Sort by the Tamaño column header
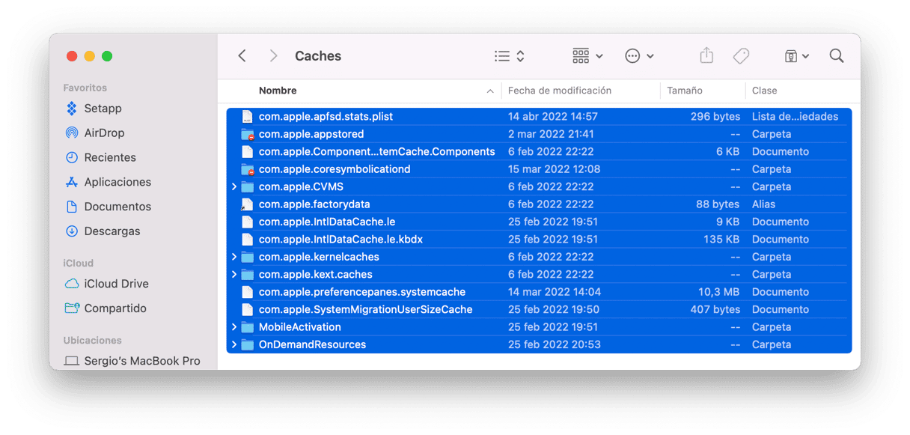Viewport: 910px width, 435px height. [684, 91]
